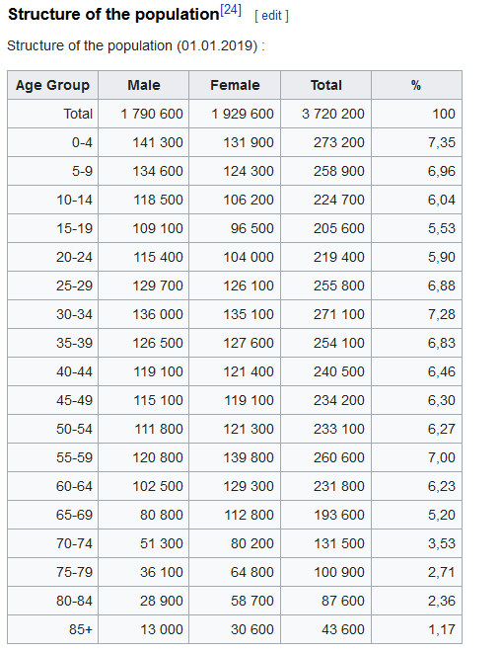Select the 45-49 age group label
Image resolution: width=502 pixels, height=652 pixels.
(x=52, y=400)
